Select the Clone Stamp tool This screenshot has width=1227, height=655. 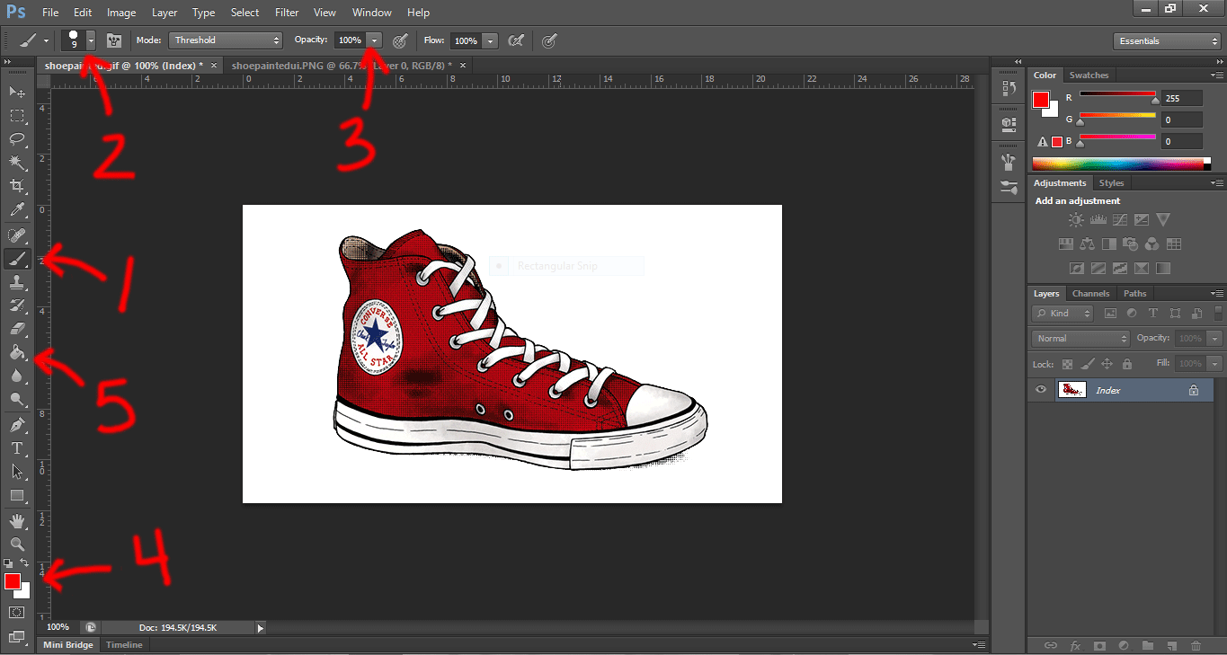coord(17,282)
